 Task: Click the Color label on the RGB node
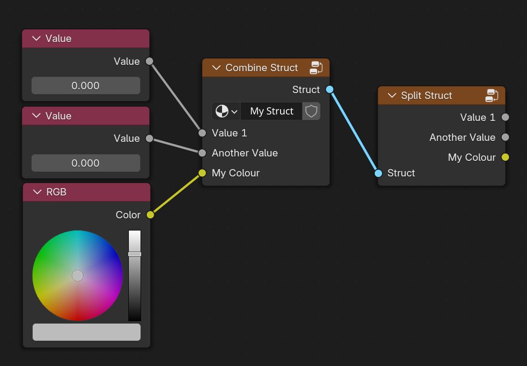128,215
